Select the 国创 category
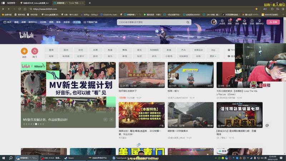286x161 pixels. 66,50
